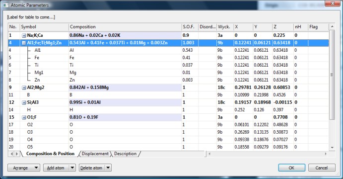
Task: Click X value 0.29781
Action: pos(243,88)
